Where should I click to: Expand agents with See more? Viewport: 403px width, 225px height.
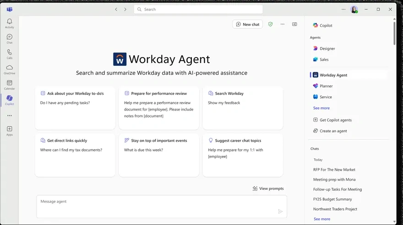click(x=321, y=108)
